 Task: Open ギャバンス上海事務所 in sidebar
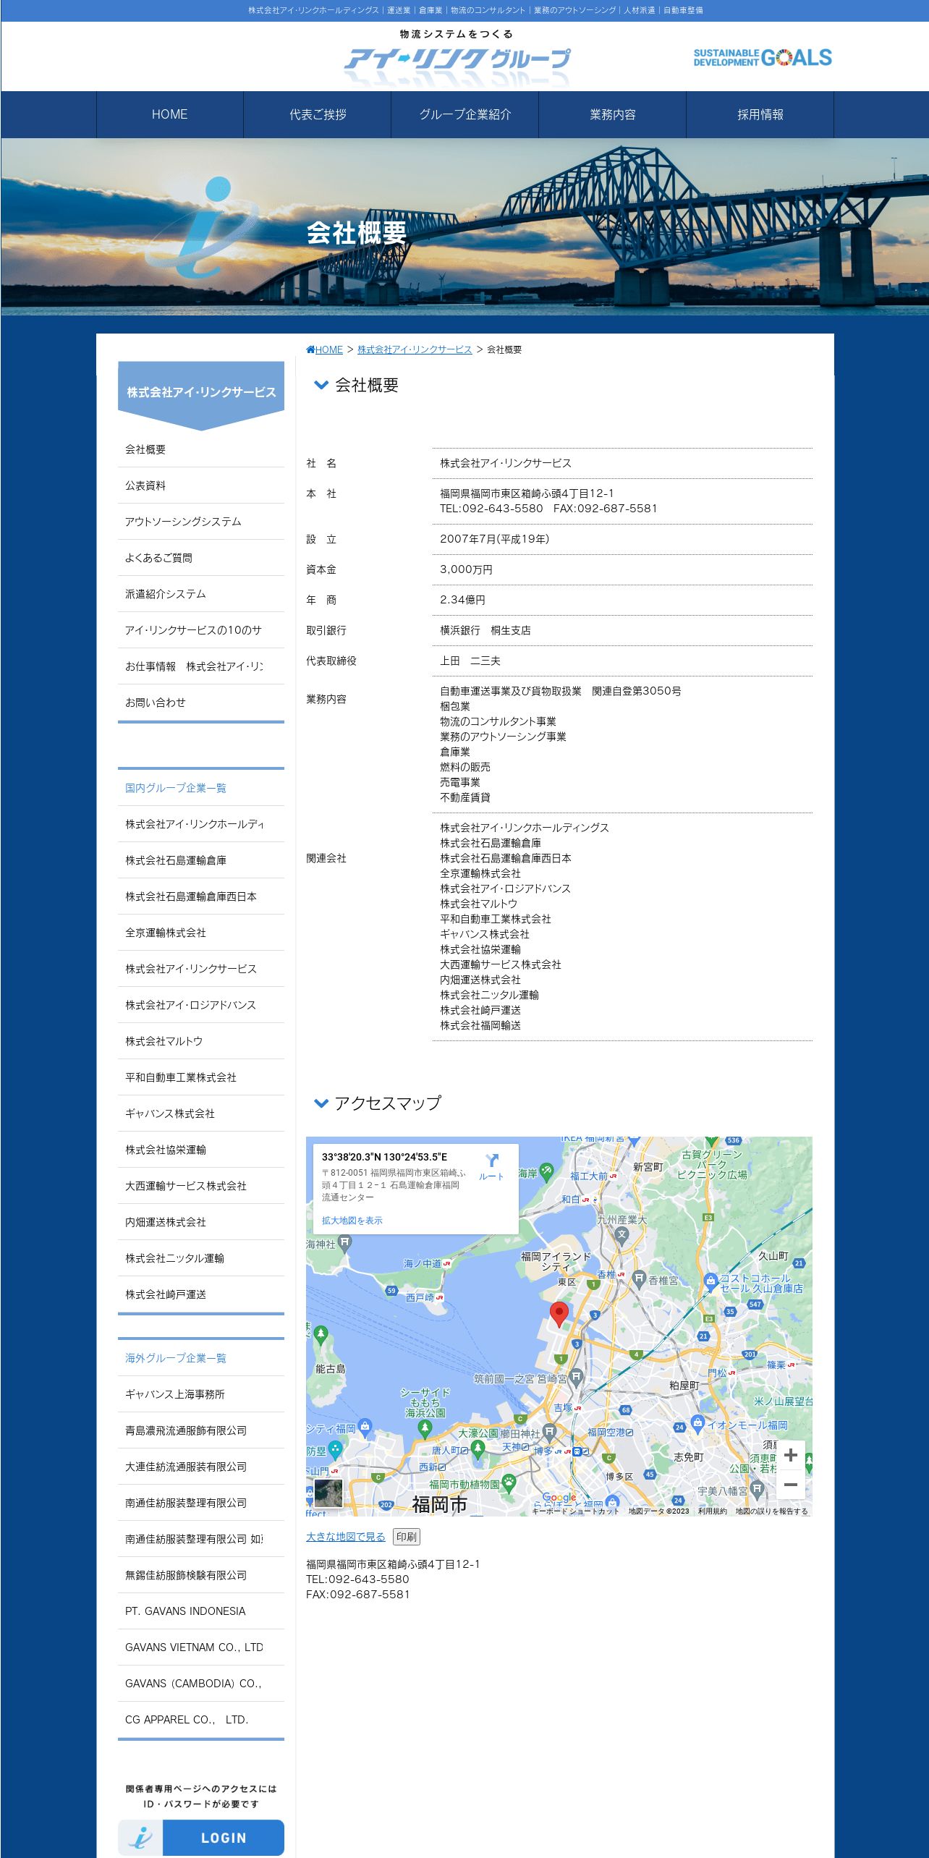point(201,1394)
